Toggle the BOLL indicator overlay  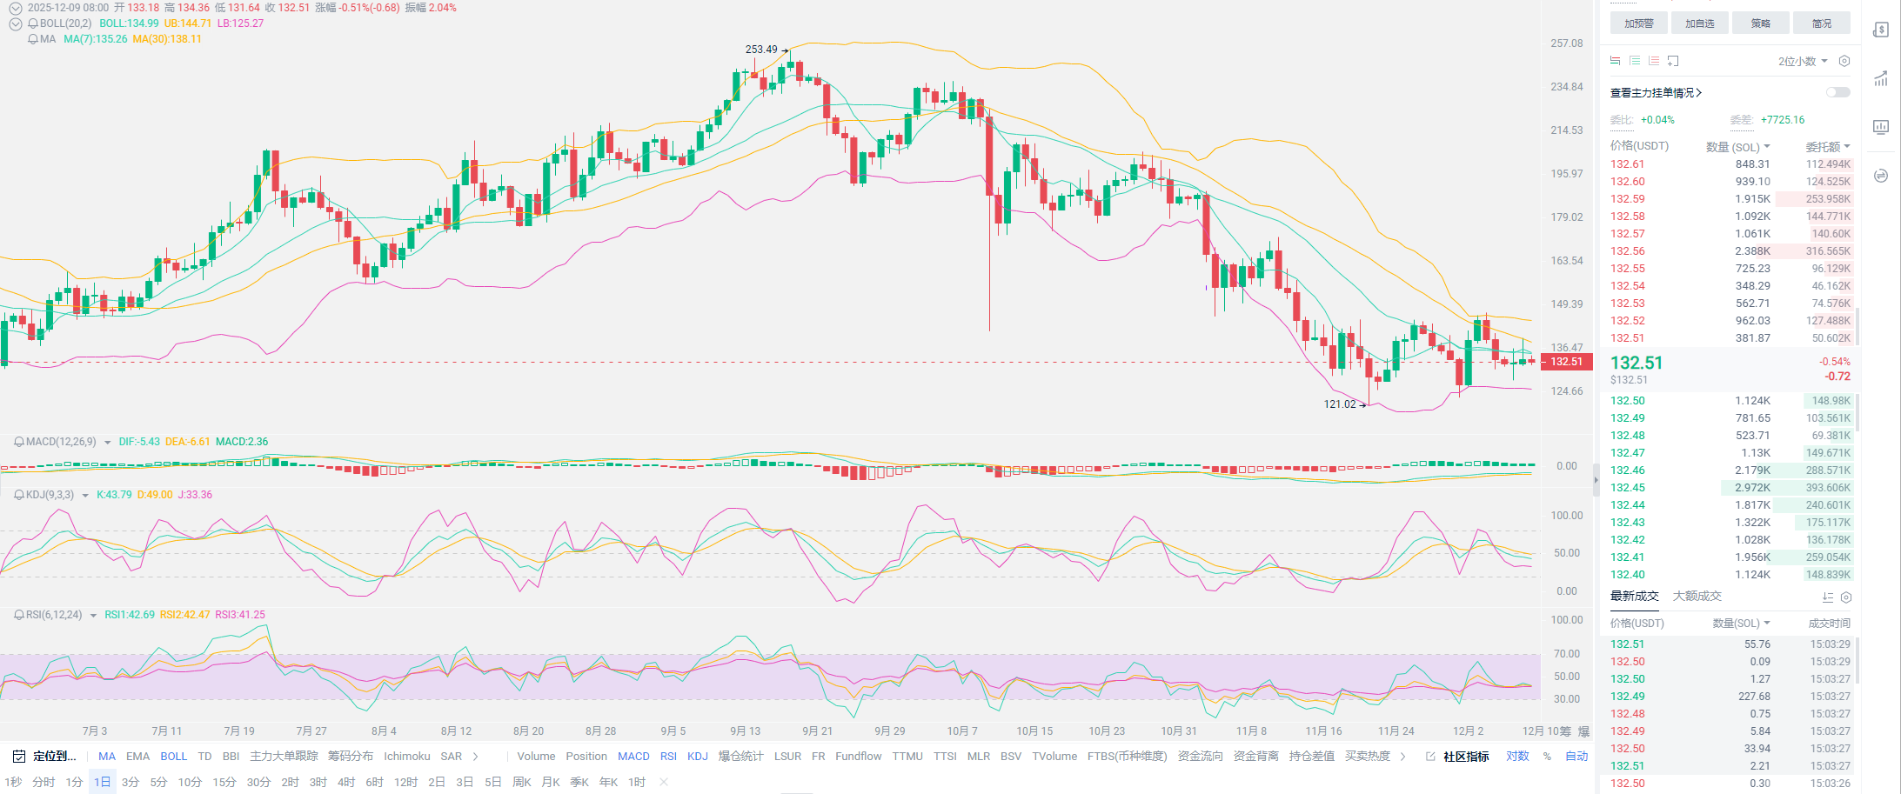[173, 757]
